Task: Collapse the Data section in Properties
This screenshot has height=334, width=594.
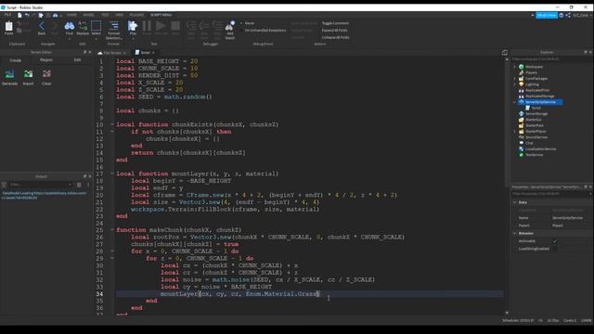Action: click(x=515, y=202)
